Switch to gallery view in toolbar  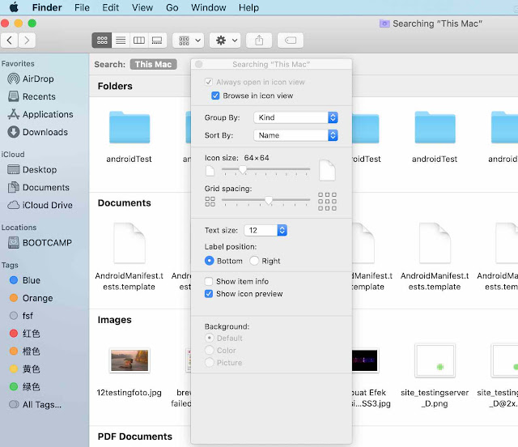[157, 40]
